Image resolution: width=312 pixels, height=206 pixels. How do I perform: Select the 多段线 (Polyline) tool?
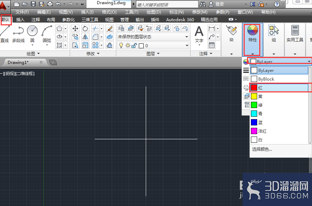tap(18, 34)
